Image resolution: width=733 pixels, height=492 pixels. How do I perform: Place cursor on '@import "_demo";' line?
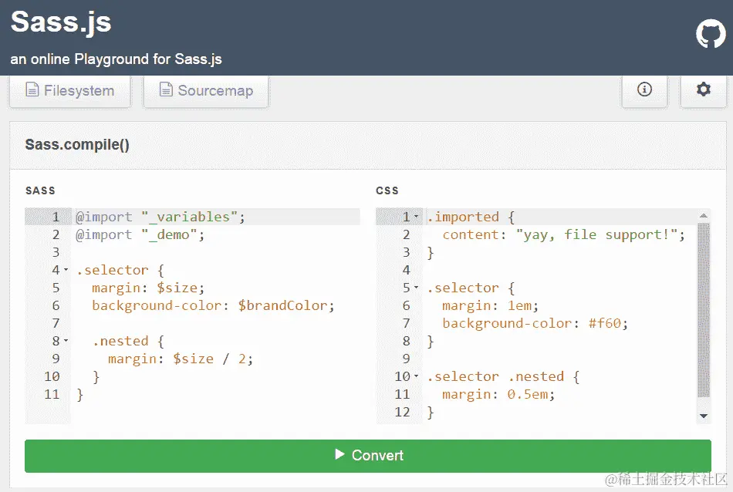click(x=140, y=234)
